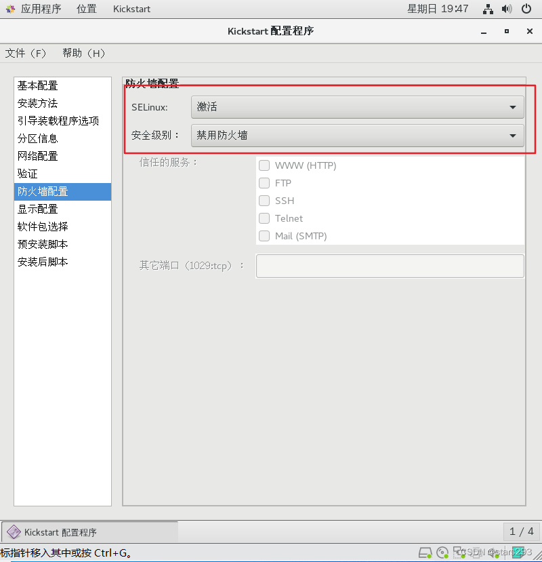Click the Kickstart diamond icon in the taskbar
This screenshot has height=562, width=542.
coord(14,532)
